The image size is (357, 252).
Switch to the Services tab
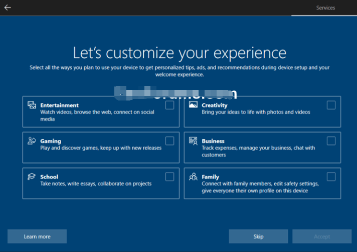point(325,8)
